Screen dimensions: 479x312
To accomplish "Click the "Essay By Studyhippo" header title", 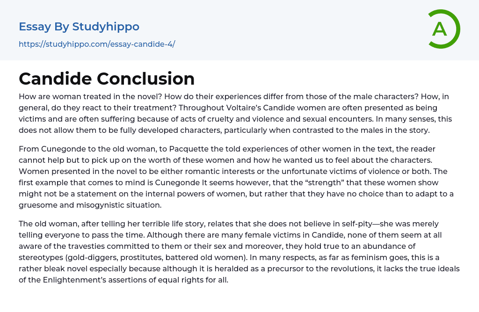I will (79, 27).
